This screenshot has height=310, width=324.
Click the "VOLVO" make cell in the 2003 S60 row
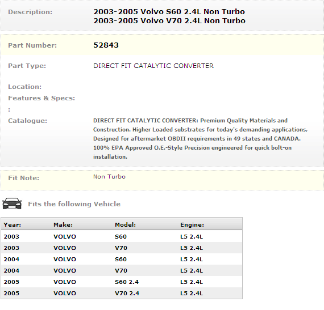point(65,237)
